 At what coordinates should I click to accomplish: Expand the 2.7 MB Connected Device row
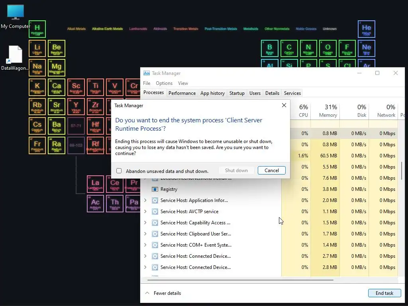pos(145,256)
